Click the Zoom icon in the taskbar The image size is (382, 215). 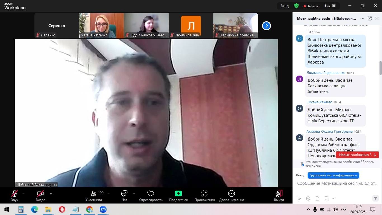103,209
